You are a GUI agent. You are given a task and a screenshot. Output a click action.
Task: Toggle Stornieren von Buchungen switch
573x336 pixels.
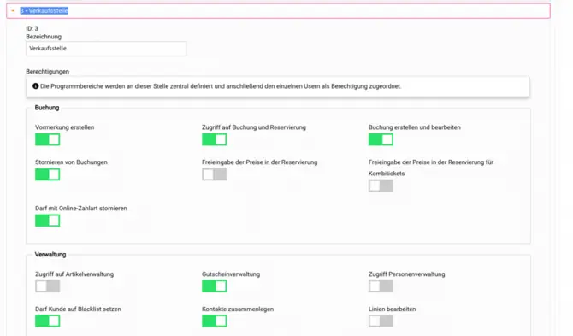[48, 174]
